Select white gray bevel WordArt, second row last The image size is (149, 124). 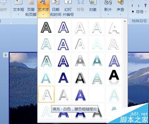(114, 44)
